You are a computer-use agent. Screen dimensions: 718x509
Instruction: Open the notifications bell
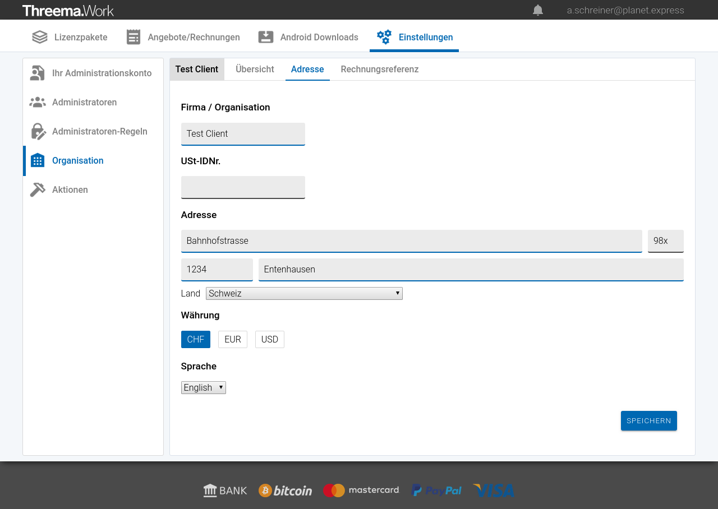(538, 10)
